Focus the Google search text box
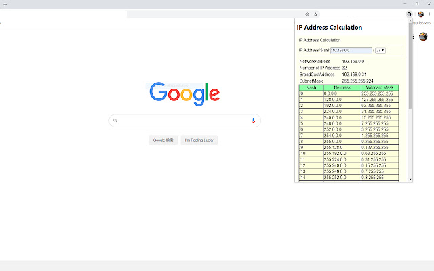The height and width of the screenshot is (271, 434). [x=184, y=121]
